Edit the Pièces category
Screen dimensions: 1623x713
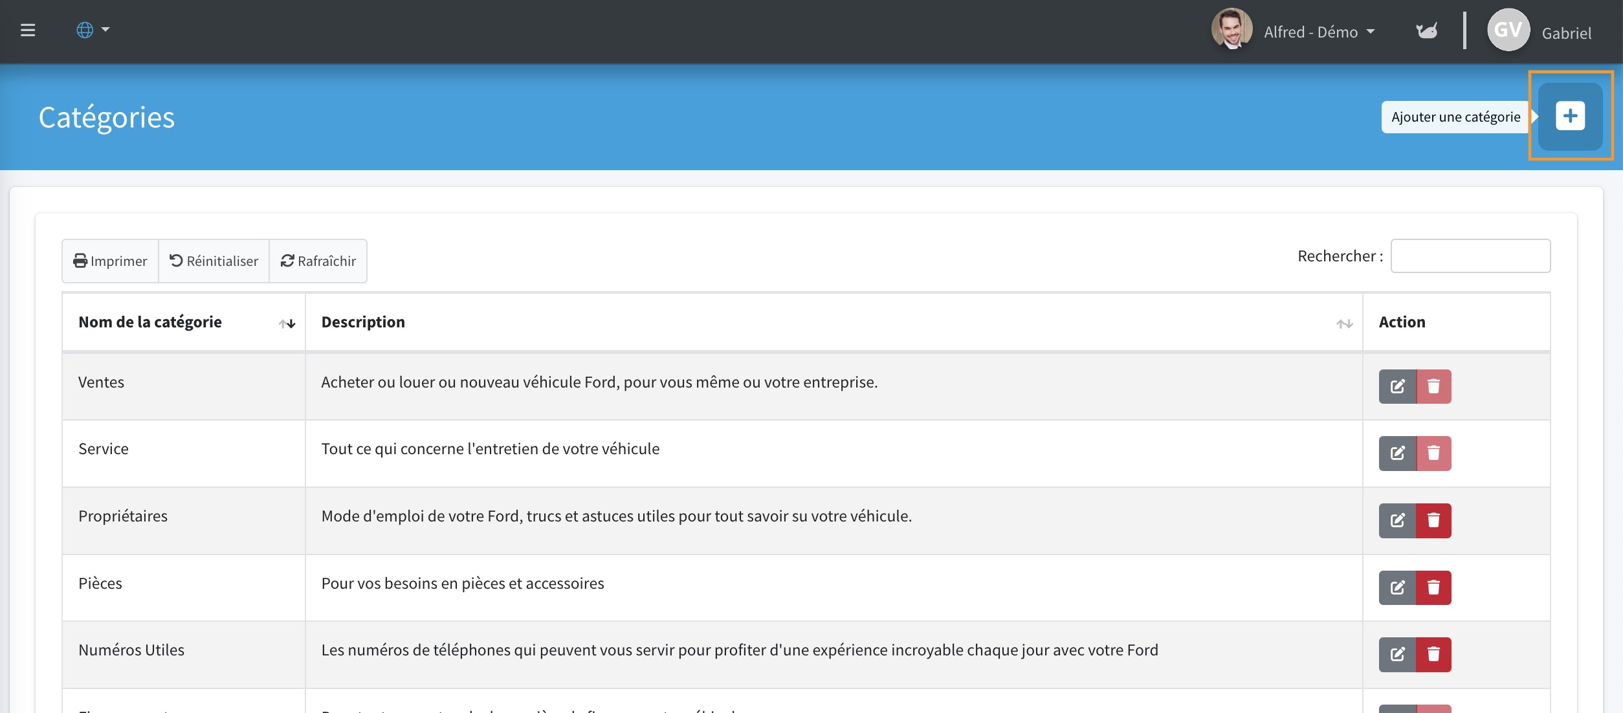[1397, 587]
